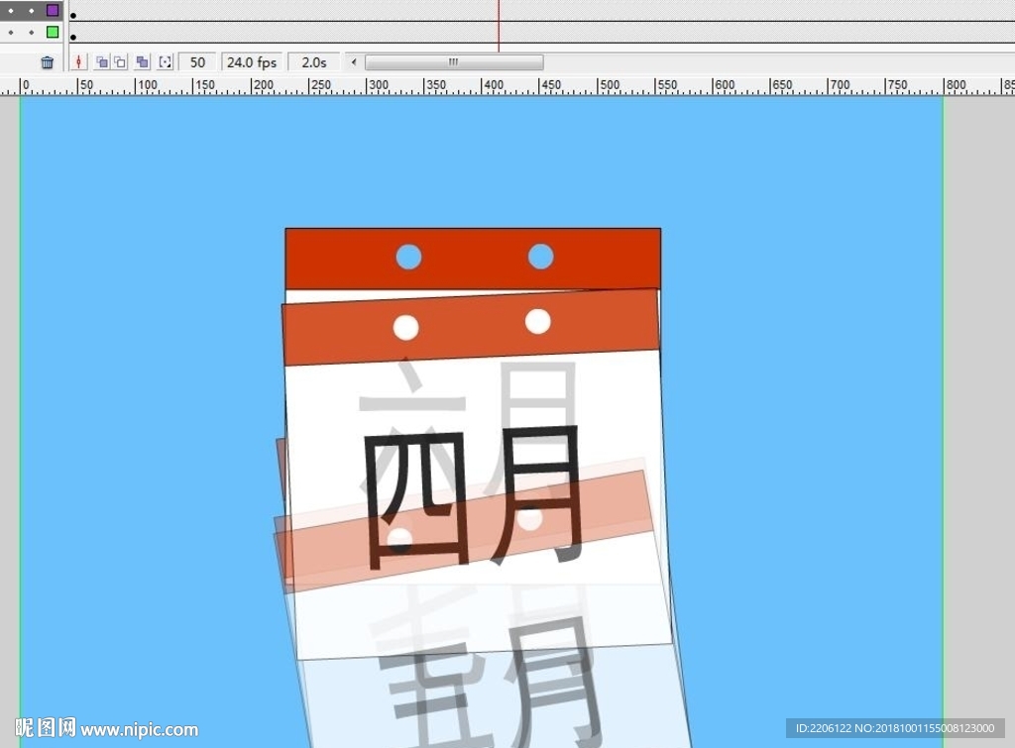The height and width of the screenshot is (748, 1015).
Task: Click the right blue hole on the red header
Action: point(540,257)
